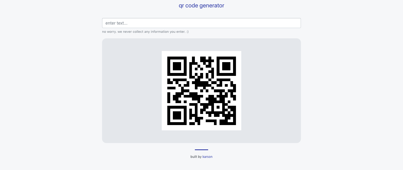Screen dimensions: 403x170
Task: Select the generated QR code image
Action: coord(202,91)
